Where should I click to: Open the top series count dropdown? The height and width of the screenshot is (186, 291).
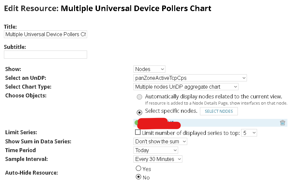point(249,133)
